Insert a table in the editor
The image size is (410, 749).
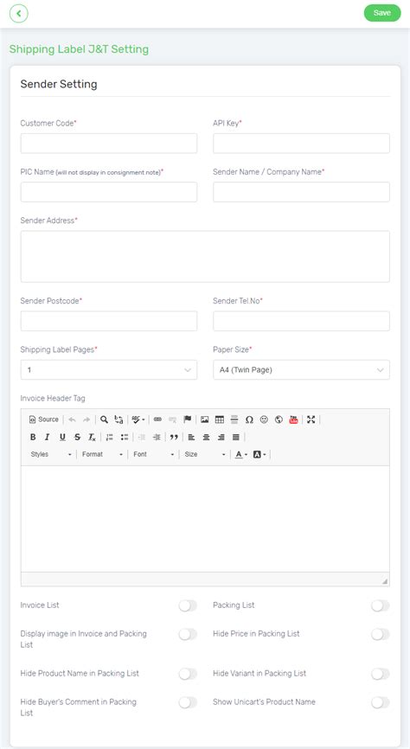point(220,419)
